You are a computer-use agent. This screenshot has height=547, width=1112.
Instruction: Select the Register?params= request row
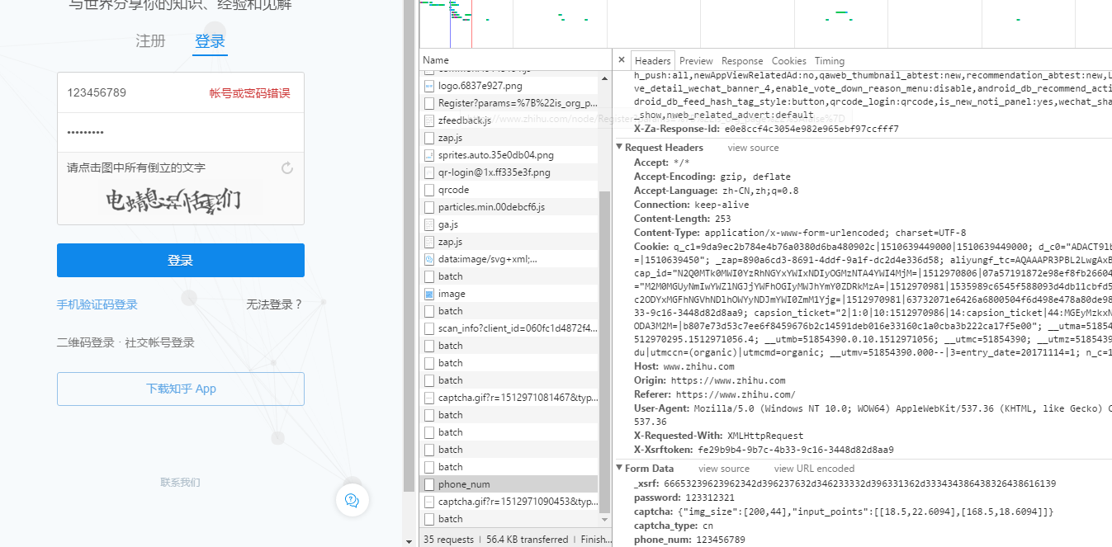tap(509, 103)
